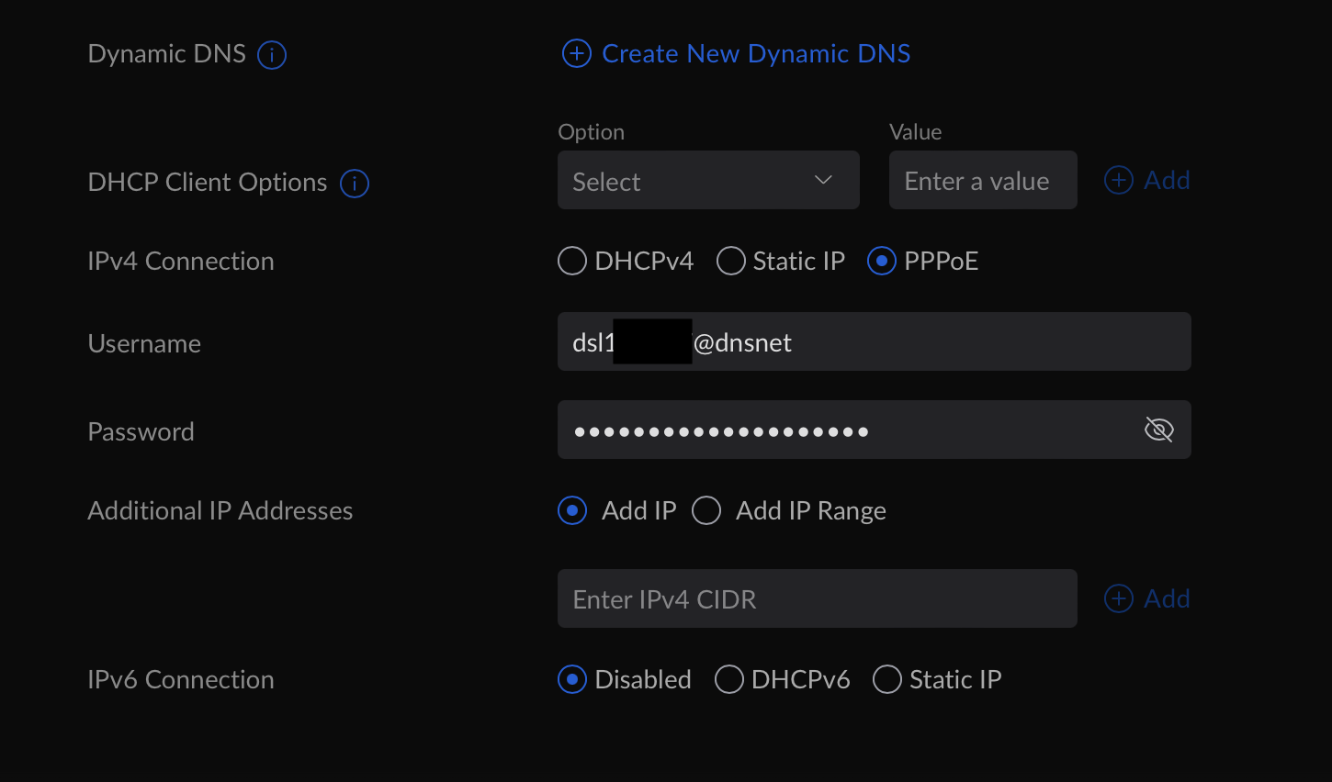Screen dimensions: 1332x782
Task: Add the DHCP client option
Action: point(1147,180)
